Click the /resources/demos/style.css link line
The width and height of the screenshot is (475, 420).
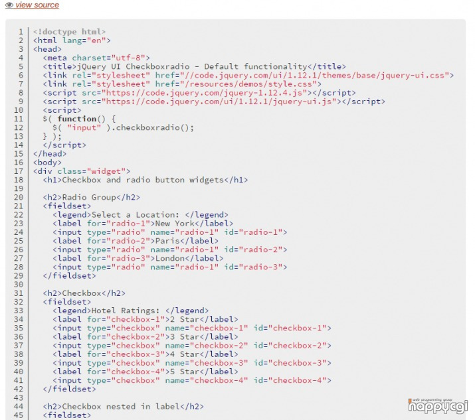182,84
